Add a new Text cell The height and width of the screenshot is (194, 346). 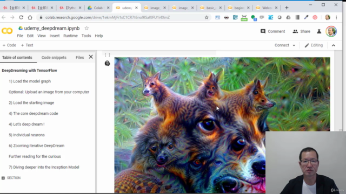point(27,45)
